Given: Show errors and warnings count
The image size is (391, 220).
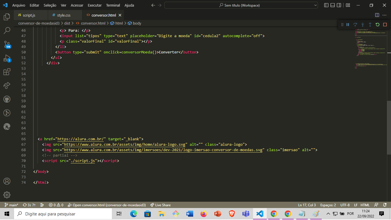Looking at the screenshot, I should pyautogui.click(x=56, y=205).
